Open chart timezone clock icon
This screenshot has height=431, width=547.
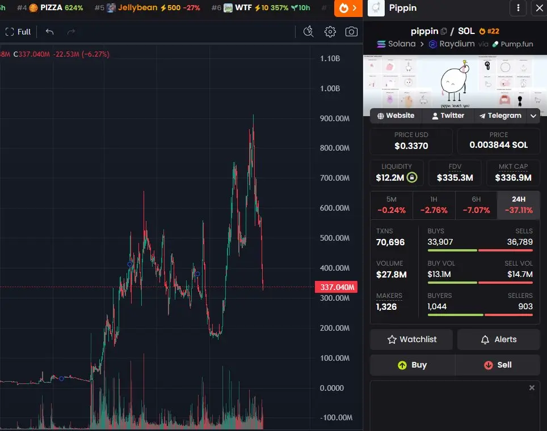pos(308,32)
